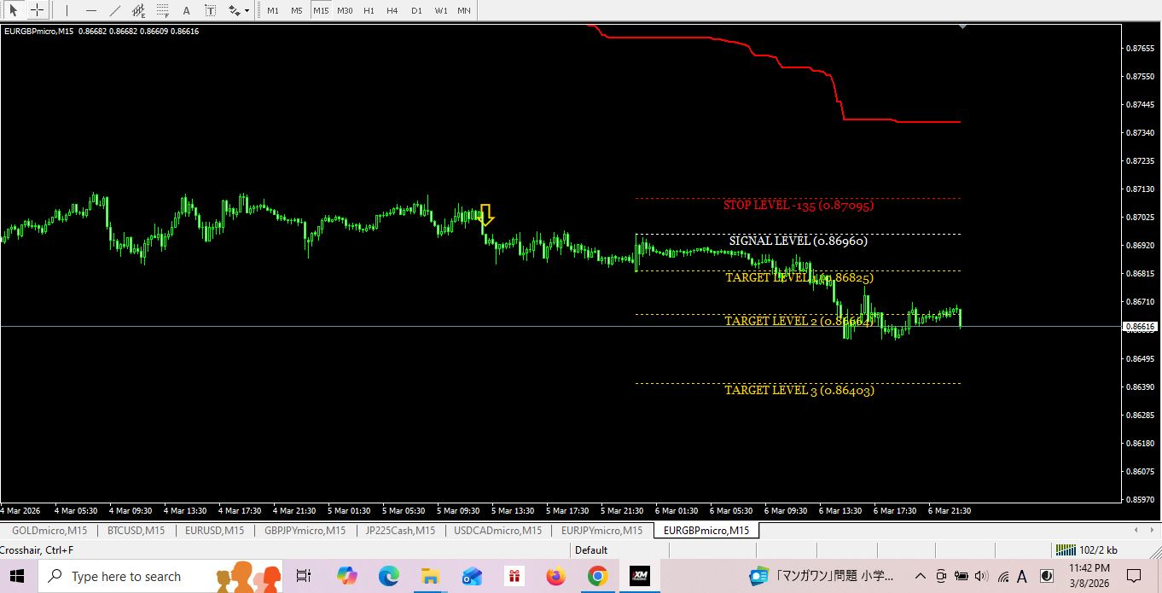
Task: Switch chart to W1 weekly timeframe
Action: (440, 10)
